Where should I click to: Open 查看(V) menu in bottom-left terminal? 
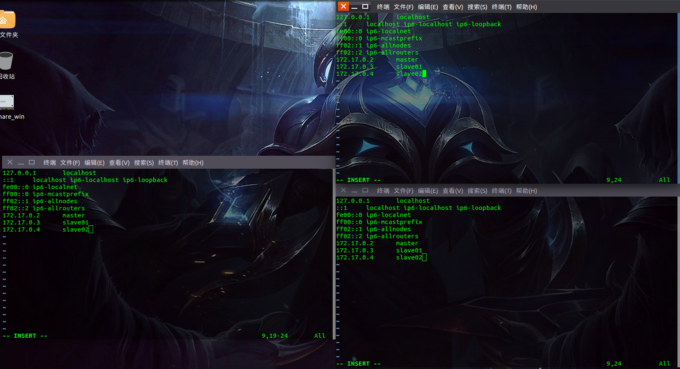(x=119, y=163)
